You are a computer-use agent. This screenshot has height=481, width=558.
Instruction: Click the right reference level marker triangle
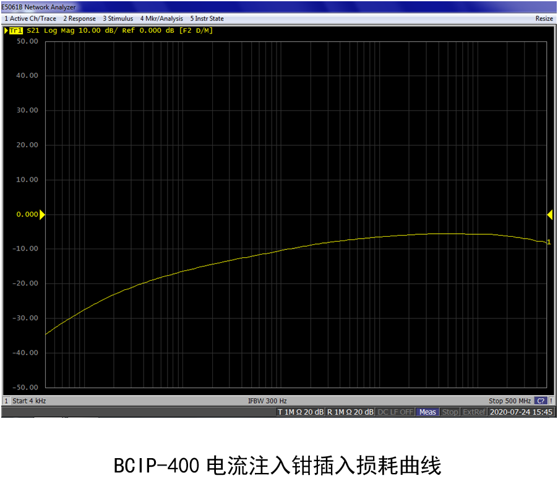click(549, 215)
